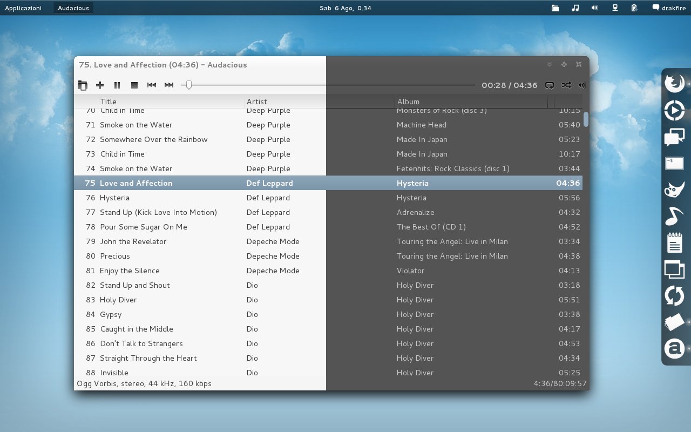
Task: Click the seek slider handle
Action: pos(188,85)
